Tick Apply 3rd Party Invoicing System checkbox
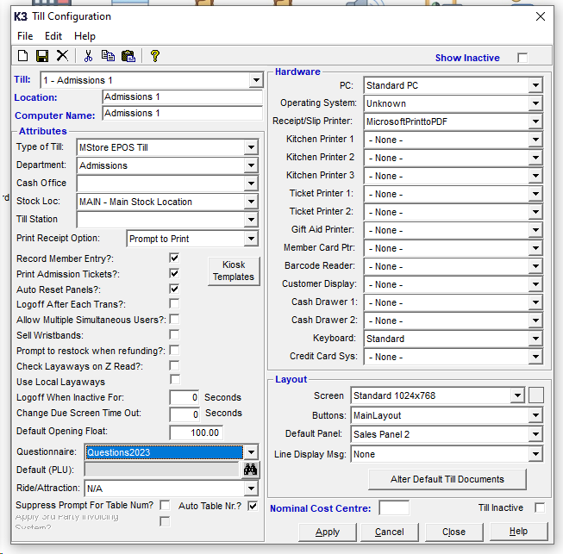Image resolution: width=563 pixels, height=554 pixels. 165,521
